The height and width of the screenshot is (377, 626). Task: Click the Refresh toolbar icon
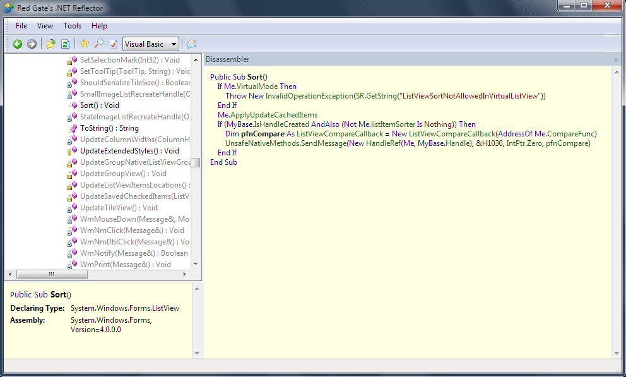click(65, 44)
